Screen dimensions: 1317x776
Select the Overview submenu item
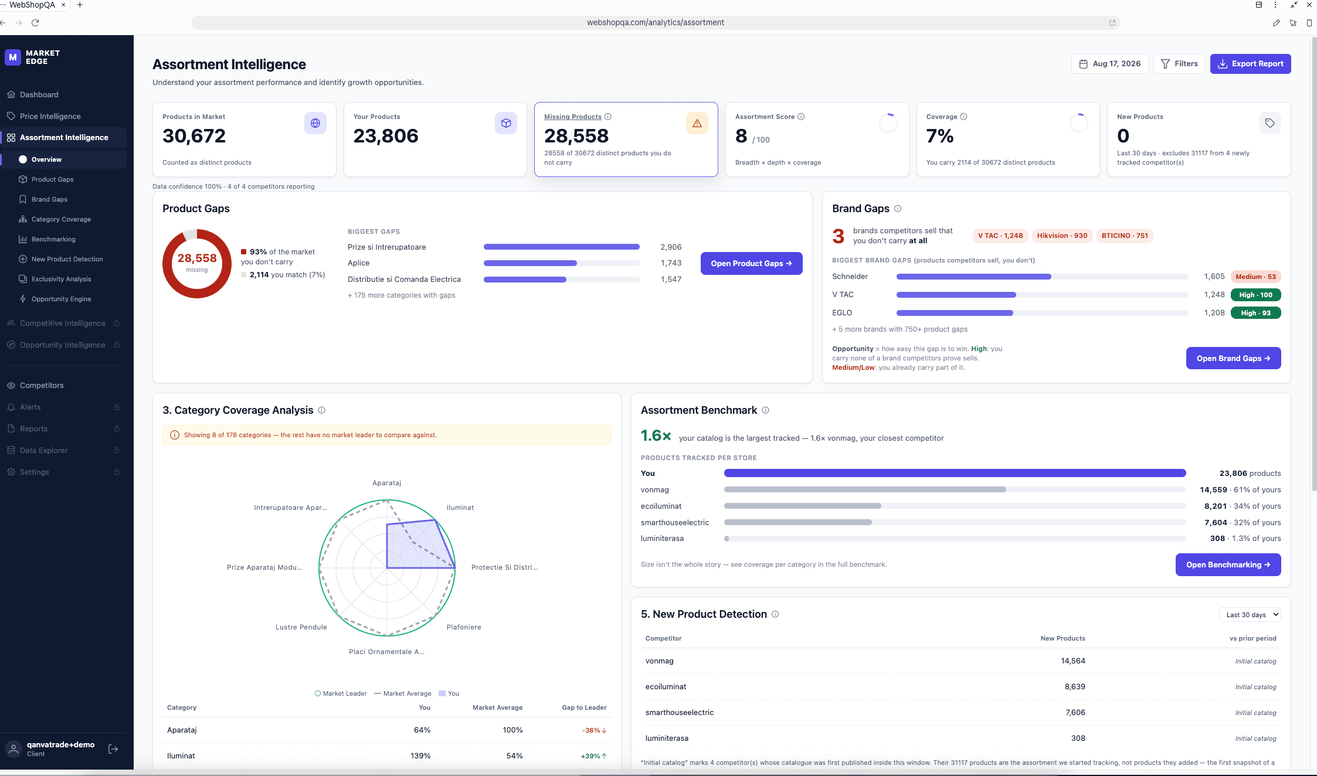click(63, 159)
